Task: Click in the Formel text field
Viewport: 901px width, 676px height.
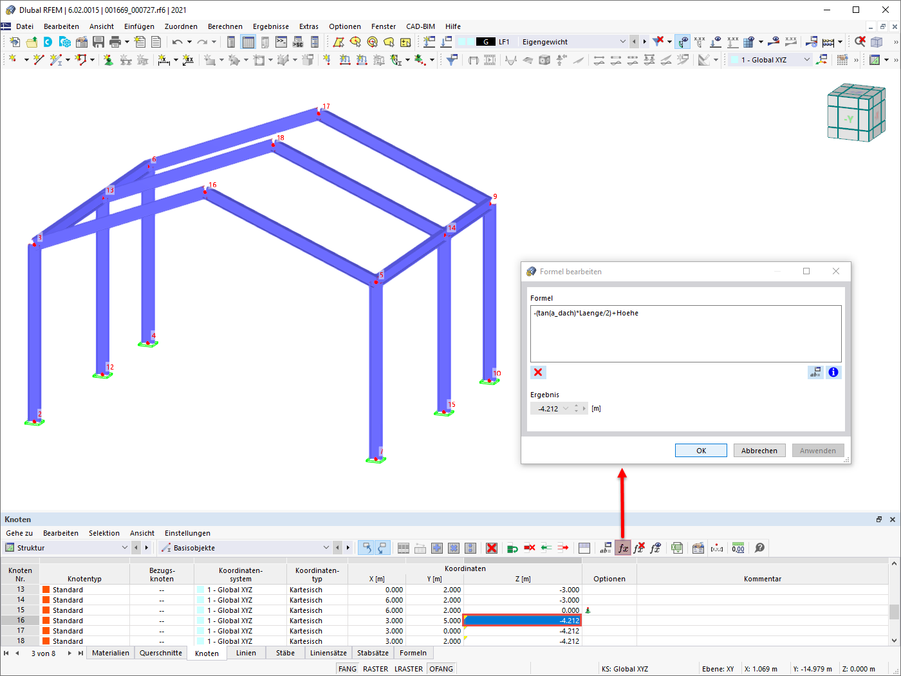Action: click(685, 333)
